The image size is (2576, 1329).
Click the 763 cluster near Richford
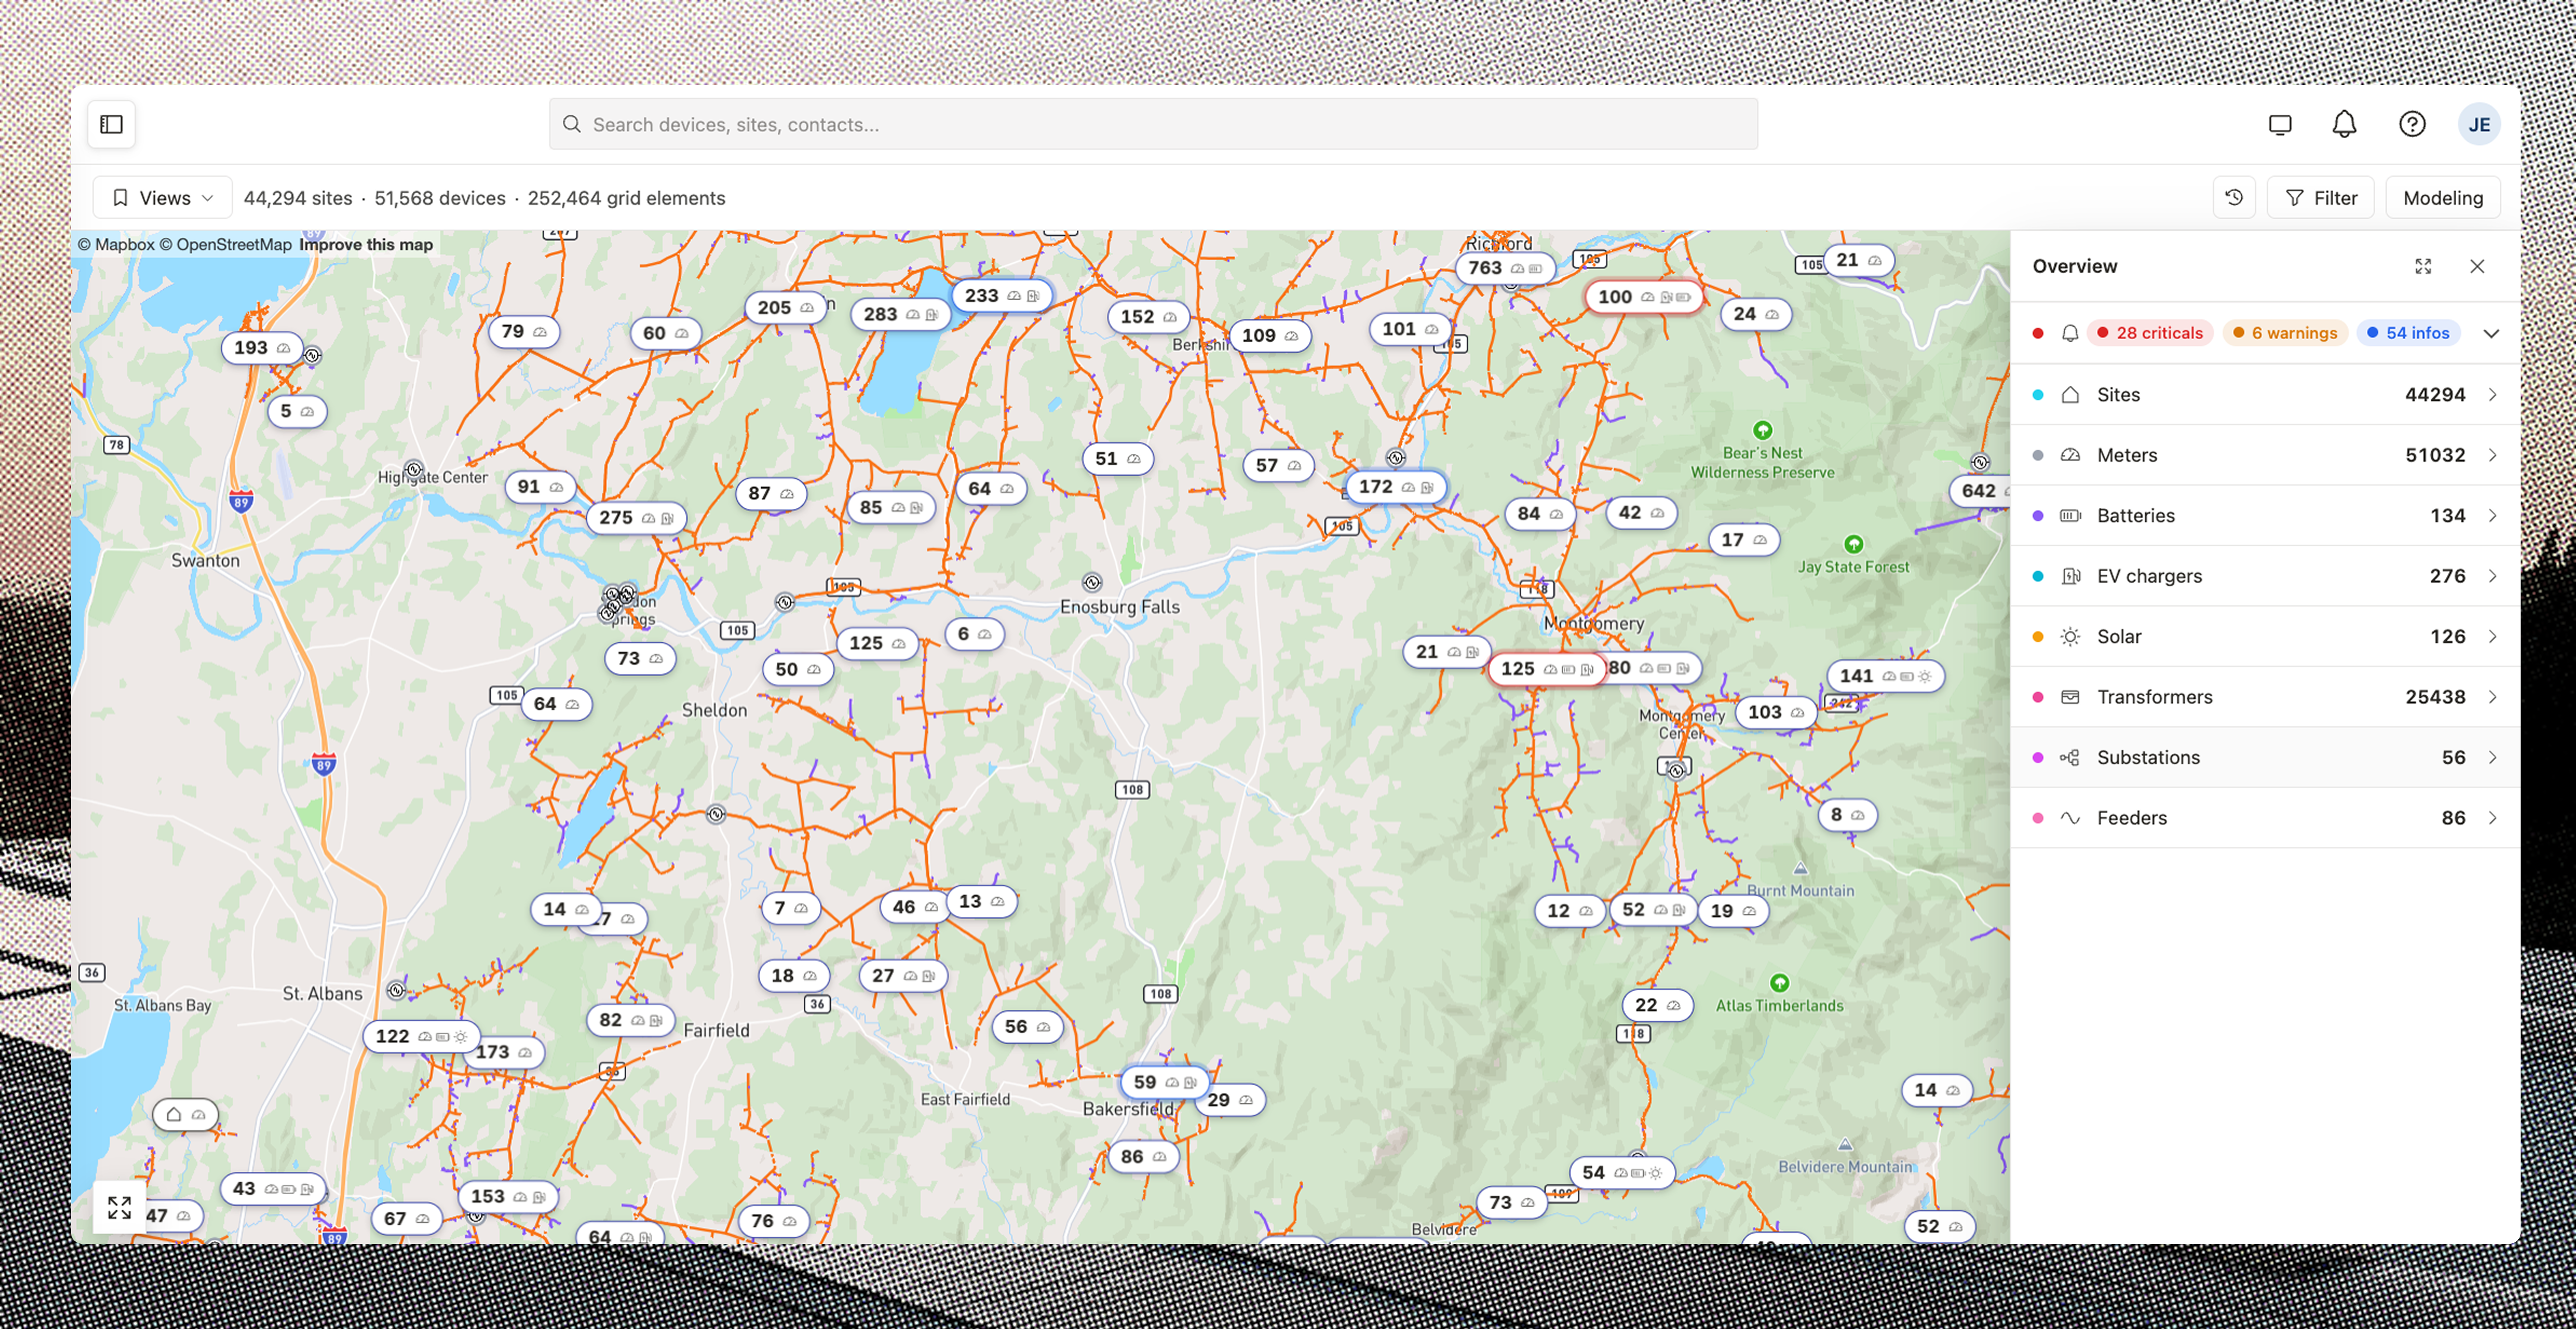(1505, 268)
